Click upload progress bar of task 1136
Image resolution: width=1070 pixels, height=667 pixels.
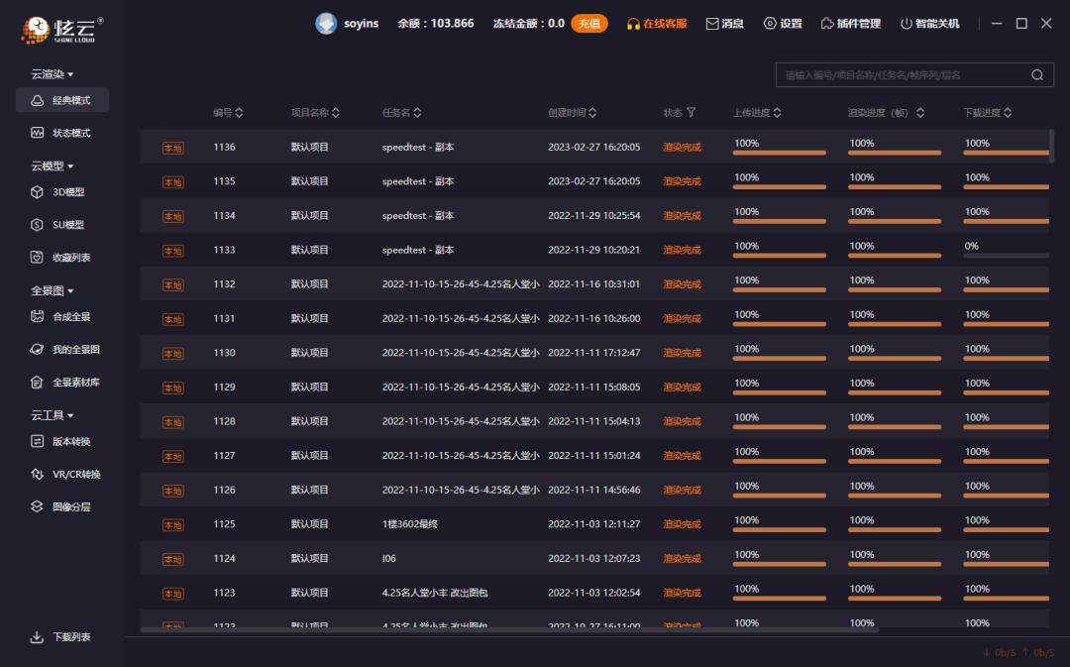tap(780, 153)
